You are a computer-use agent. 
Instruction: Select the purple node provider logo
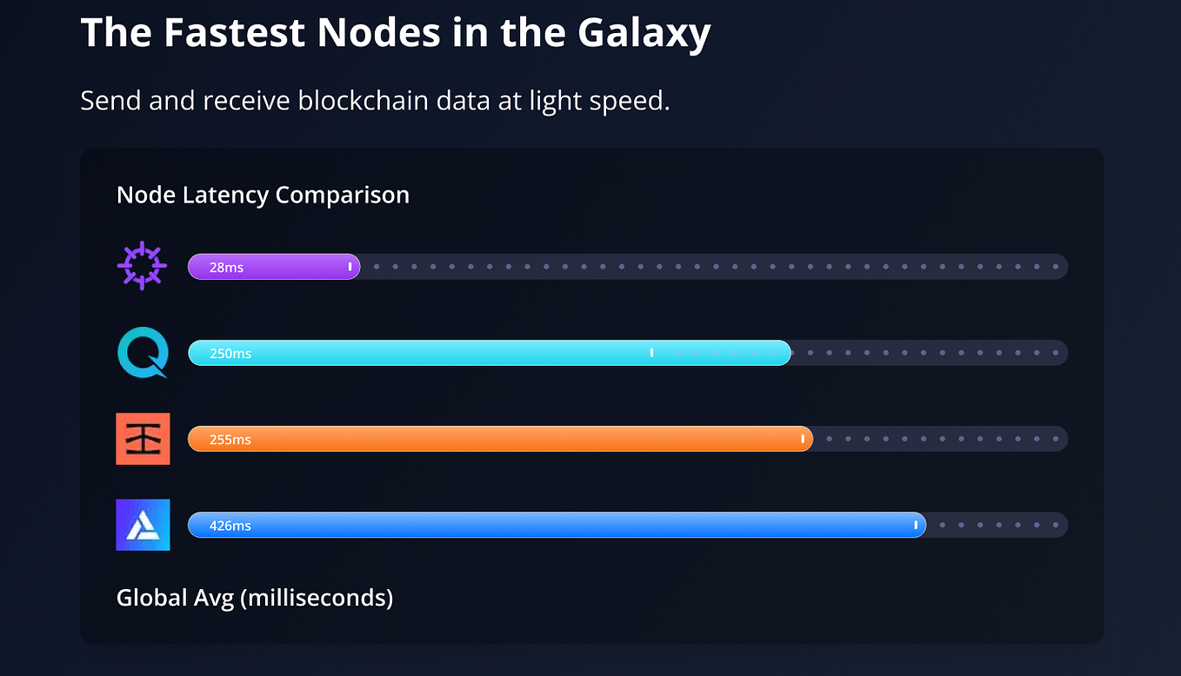pos(142,266)
